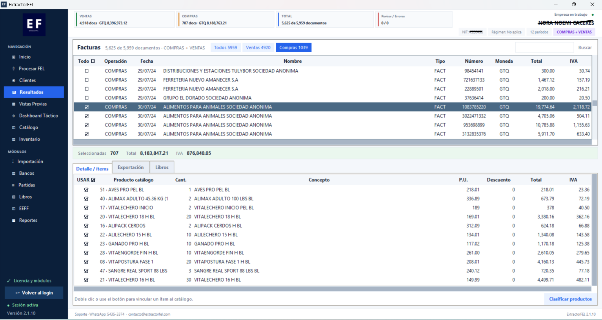Screen dimensions: 602x320
Task: Click the icon beside Catálogo in the sidebar
Action: click(x=14, y=128)
